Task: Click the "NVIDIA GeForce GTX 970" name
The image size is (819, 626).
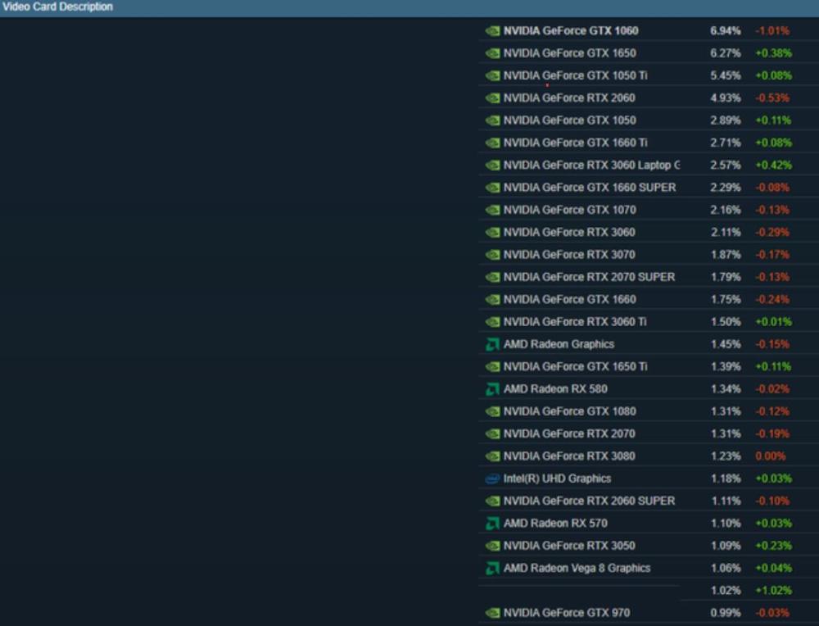Action: [567, 613]
